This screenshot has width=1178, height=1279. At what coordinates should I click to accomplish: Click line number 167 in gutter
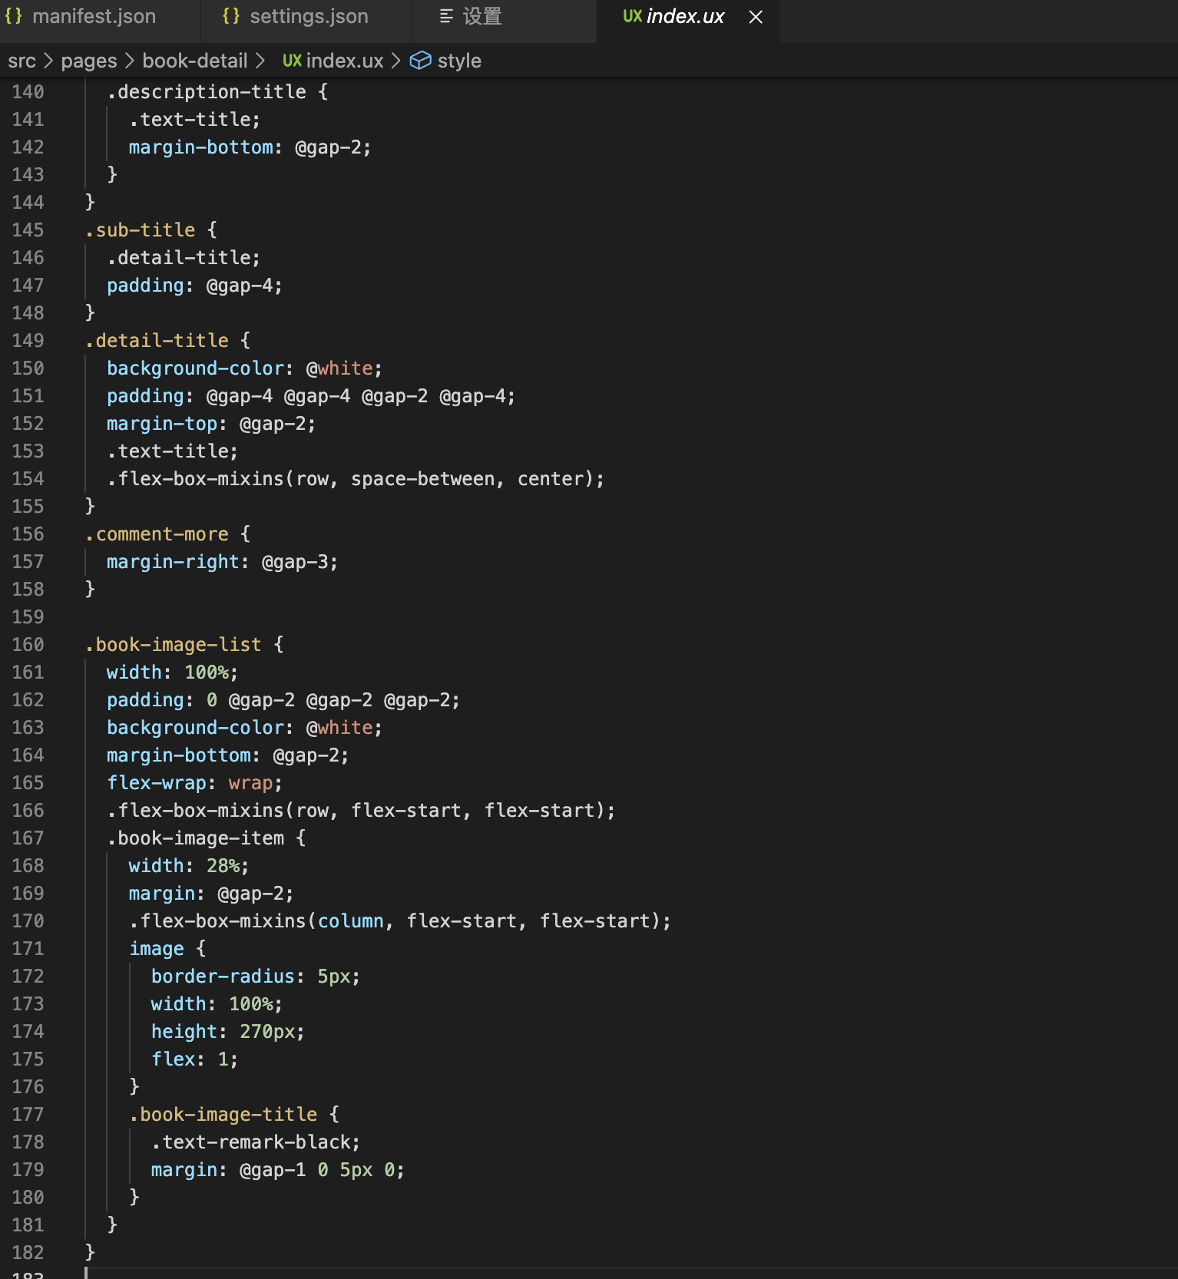tap(28, 838)
